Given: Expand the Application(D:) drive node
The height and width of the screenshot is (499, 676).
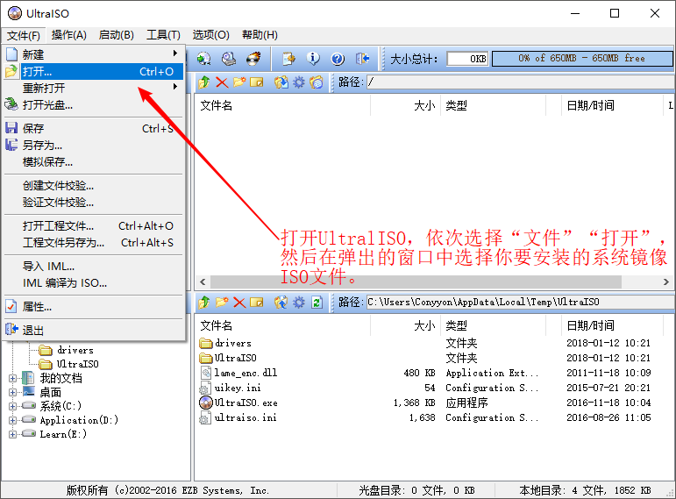Looking at the screenshot, I should (x=12, y=420).
